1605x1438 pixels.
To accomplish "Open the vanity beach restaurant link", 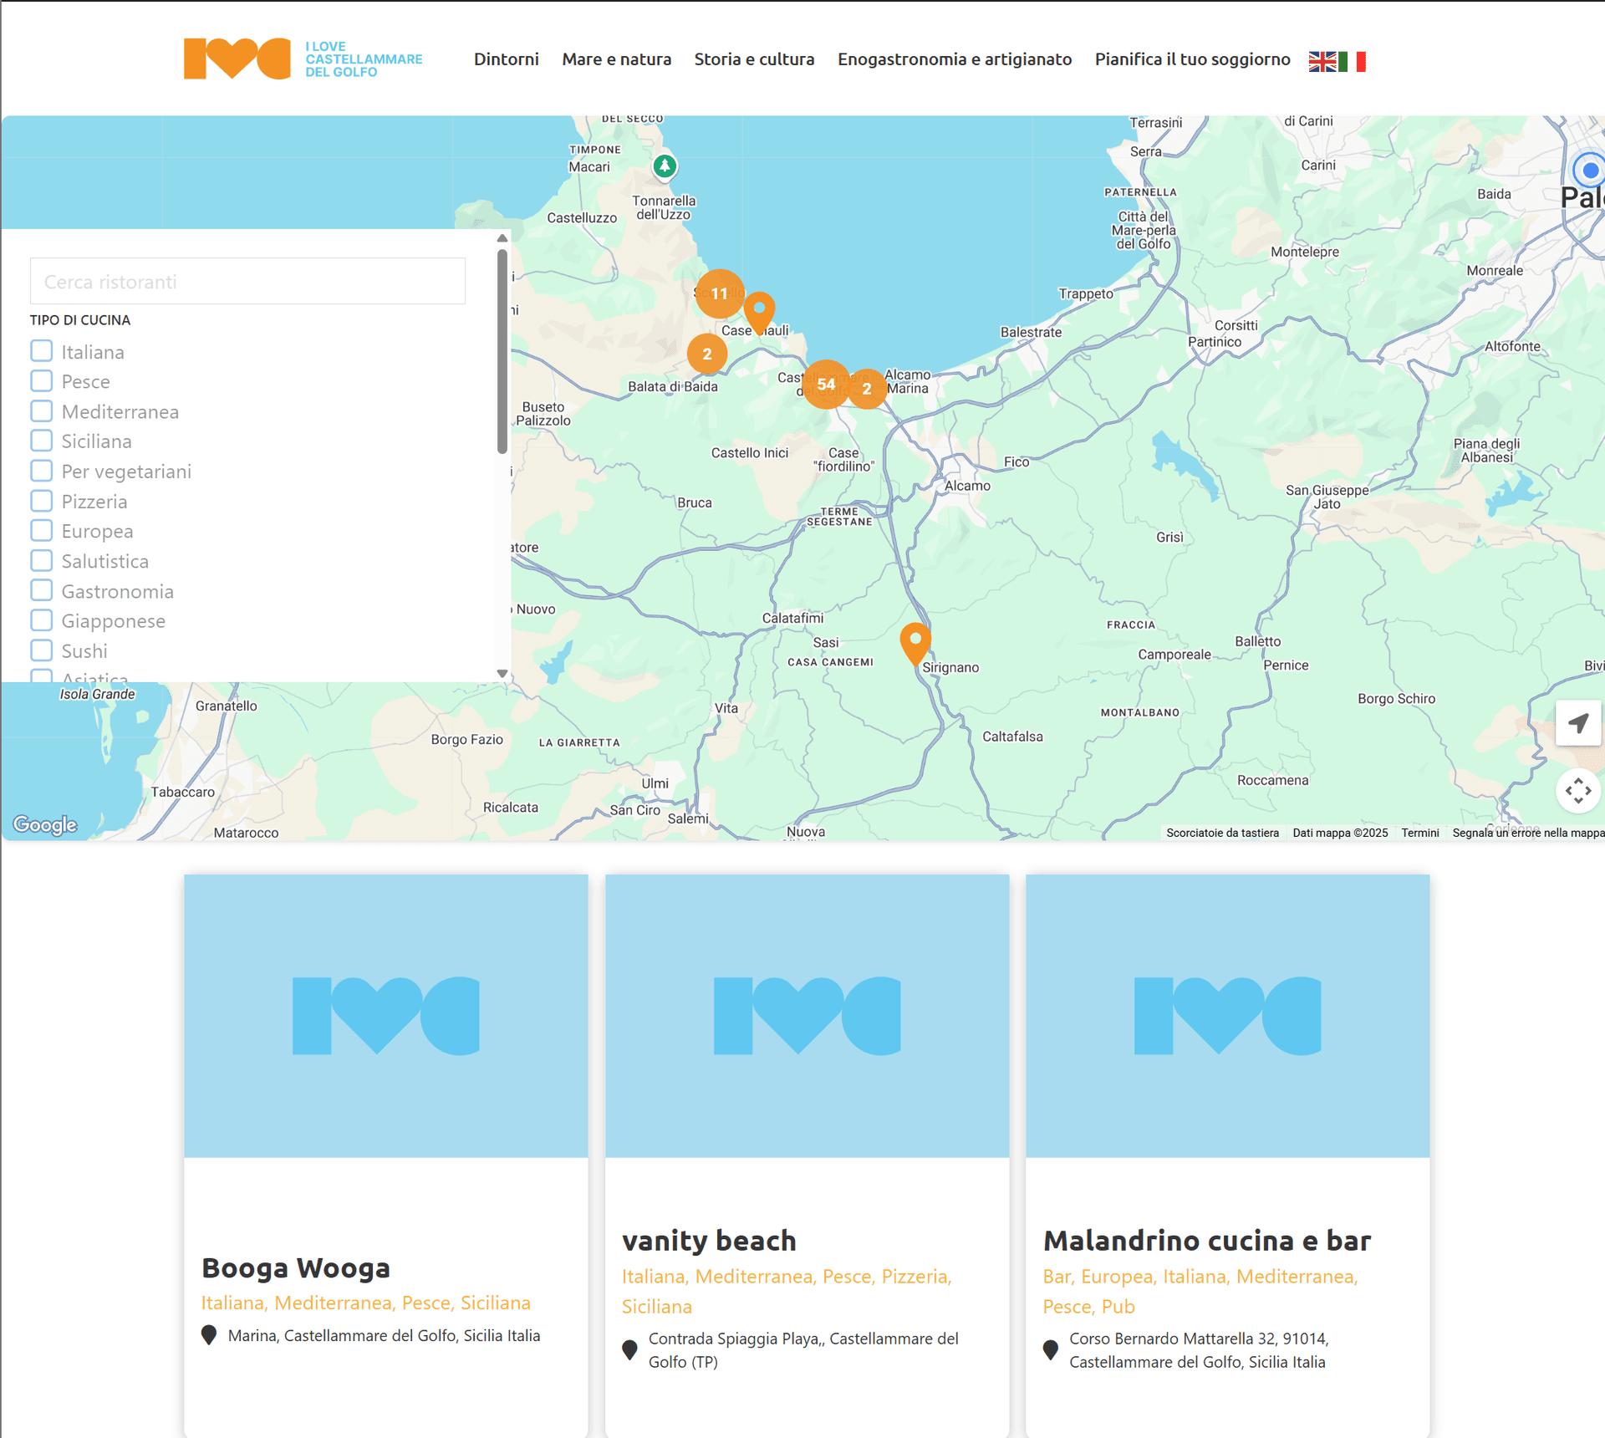I will (708, 1241).
